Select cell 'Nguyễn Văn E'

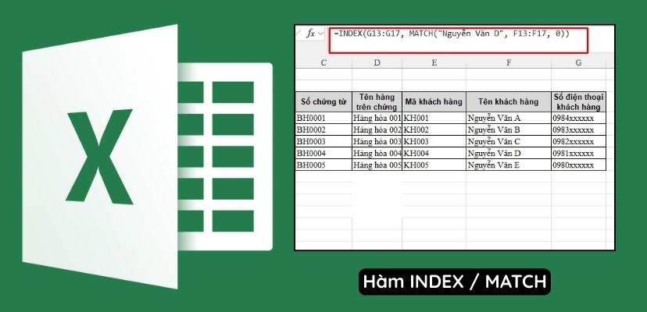click(x=509, y=165)
